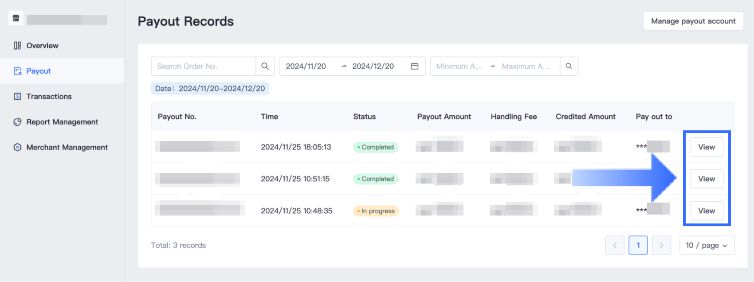This screenshot has width=754, height=282.
Task: Click the Merchant Management hexagon icon
Action: pos(17,147)
